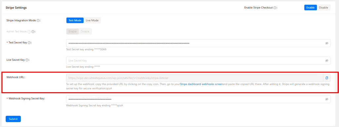Focus Webhook Signing Secret Key field

click(x=198, y=99)
